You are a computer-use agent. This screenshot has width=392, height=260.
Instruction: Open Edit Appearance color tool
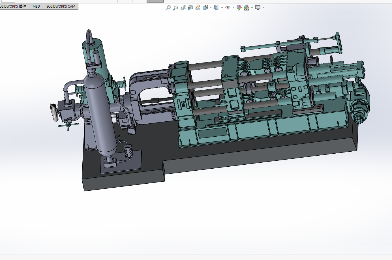[239, 8]
